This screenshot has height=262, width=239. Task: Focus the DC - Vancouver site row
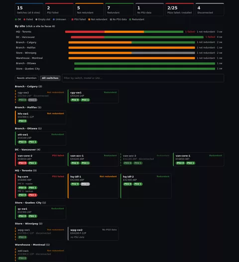[119, 37]
